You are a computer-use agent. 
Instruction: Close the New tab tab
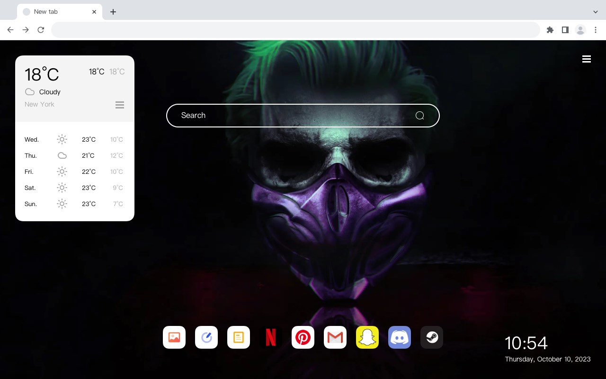pyautogui.click(x=94, y=12)
